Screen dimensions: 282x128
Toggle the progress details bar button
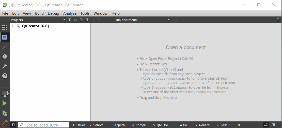point(266,125)
